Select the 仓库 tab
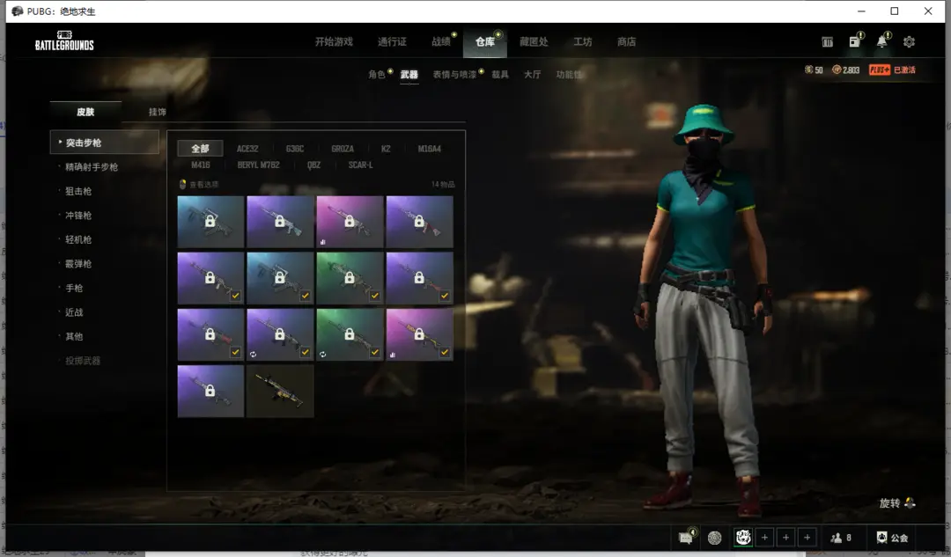Image resolution: width=951 pixels, height=557 pixels. tap(484, 42)
